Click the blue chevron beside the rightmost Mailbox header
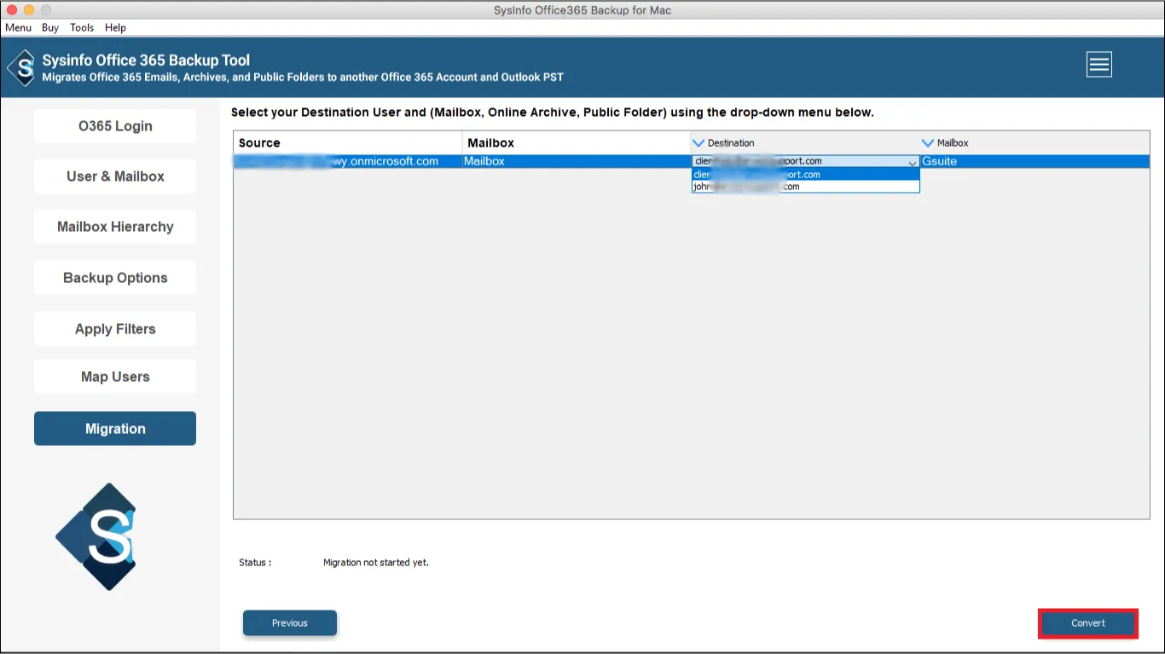 (x=928, y=143)
